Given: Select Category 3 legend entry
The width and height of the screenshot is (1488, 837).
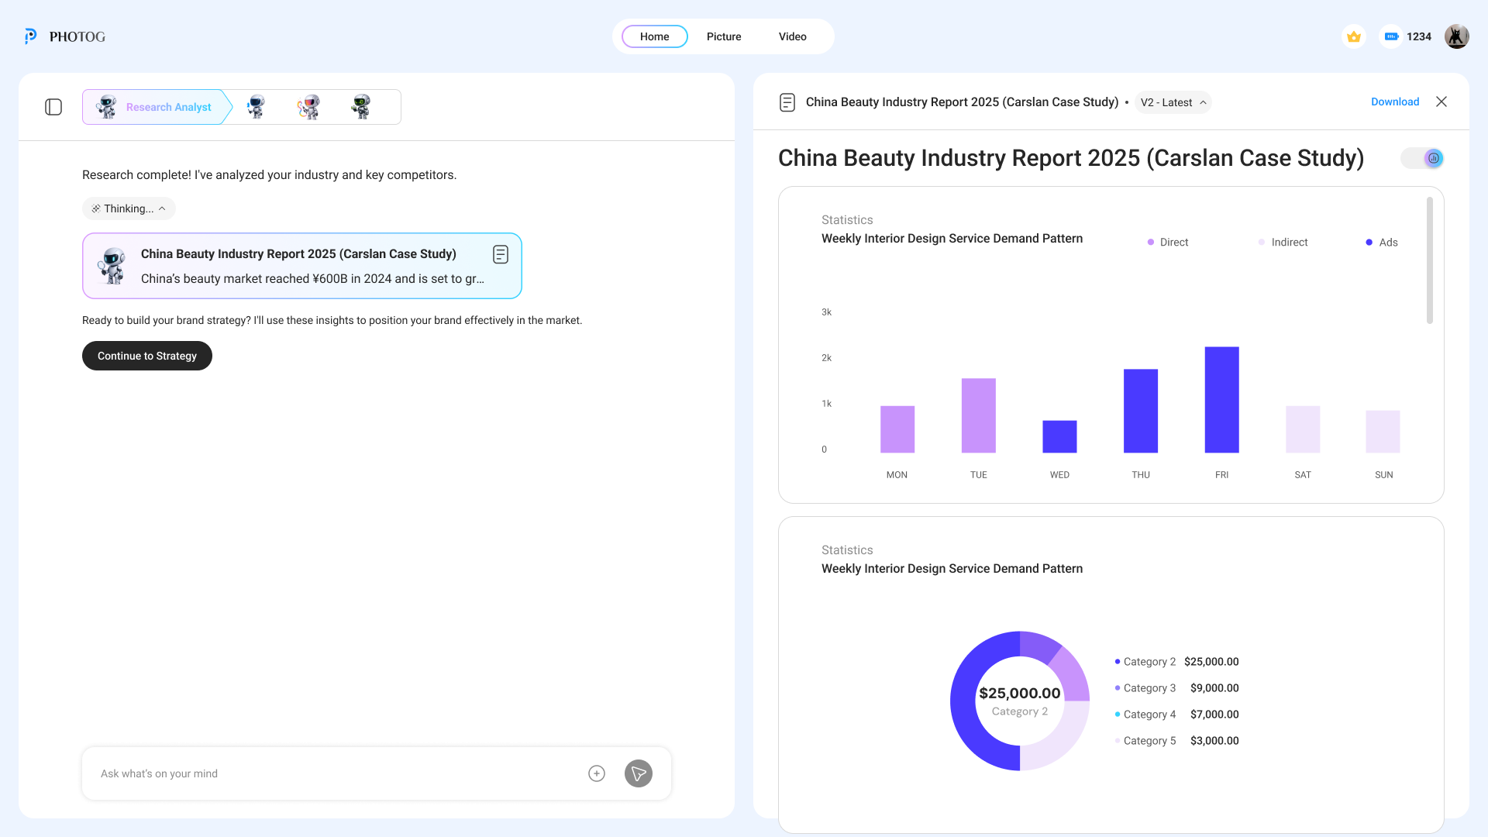Looking at the screenshot, I should point(1176,688).
